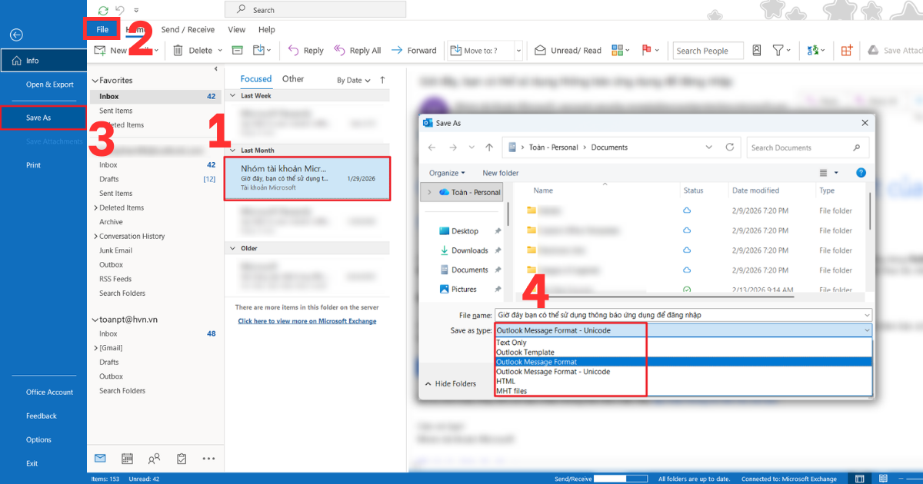Open the Address Book icon
The width and height of the screenshot is (923, 484).
[756, 50]
